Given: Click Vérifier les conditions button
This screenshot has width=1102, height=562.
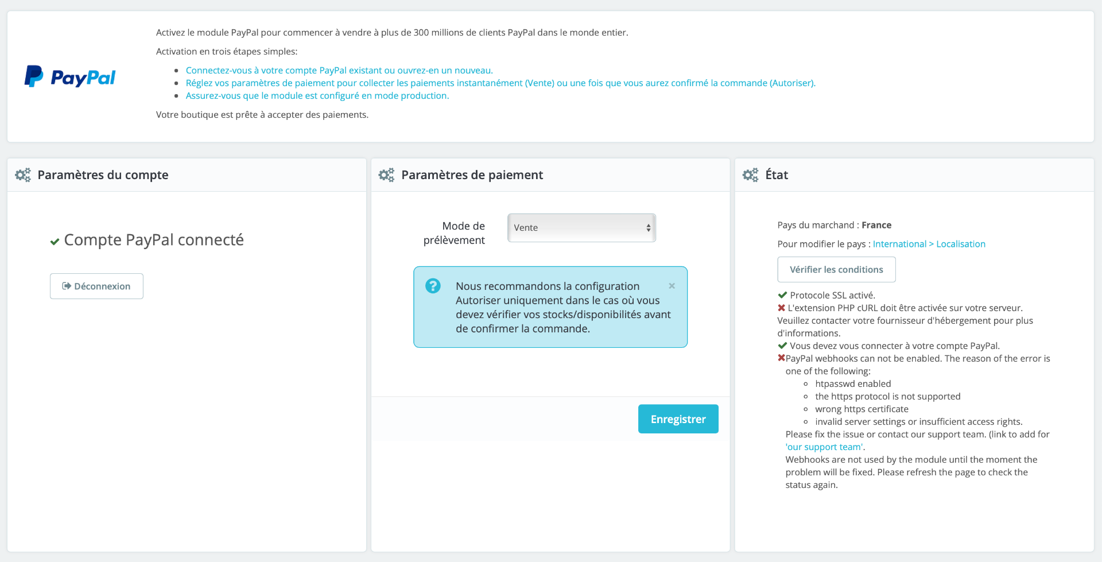Looking at the screenshot, I should point(836,269).
